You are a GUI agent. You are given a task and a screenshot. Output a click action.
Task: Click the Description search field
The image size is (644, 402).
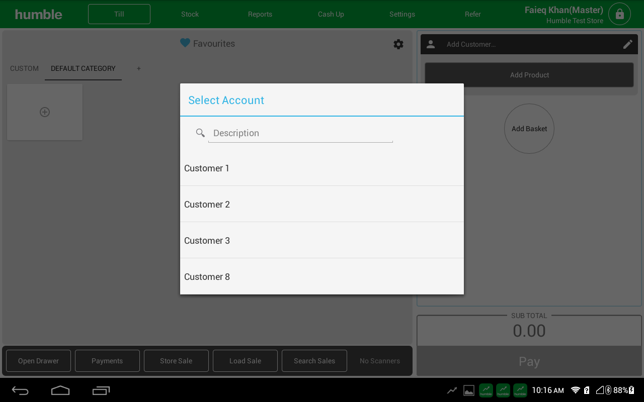tap(300, 133)
